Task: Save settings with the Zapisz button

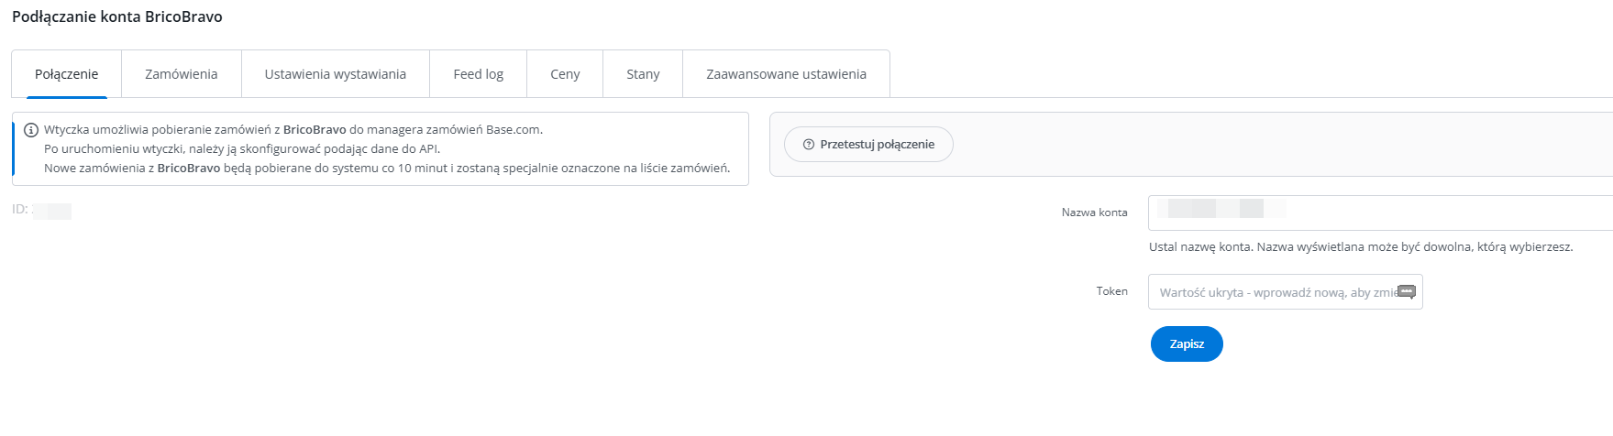Action: click(1187, 344)
